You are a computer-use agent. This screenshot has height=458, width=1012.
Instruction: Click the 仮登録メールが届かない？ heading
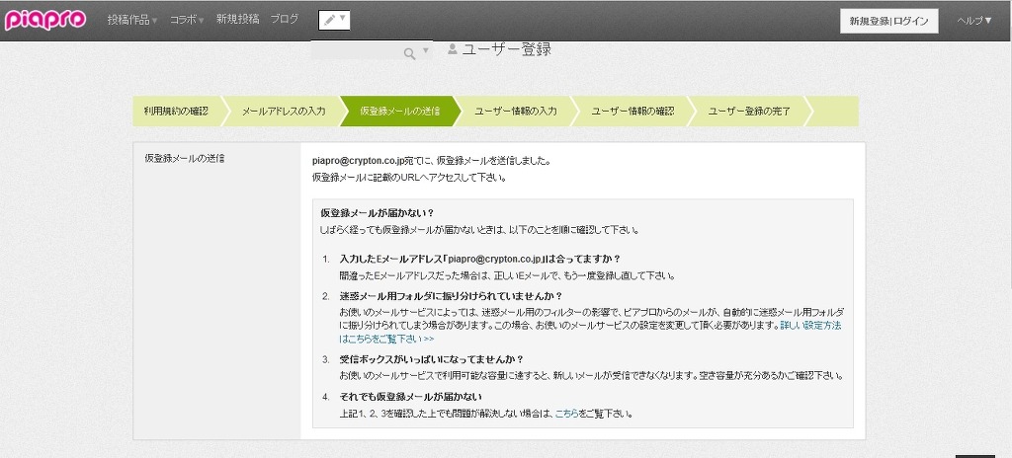(377, 213)
